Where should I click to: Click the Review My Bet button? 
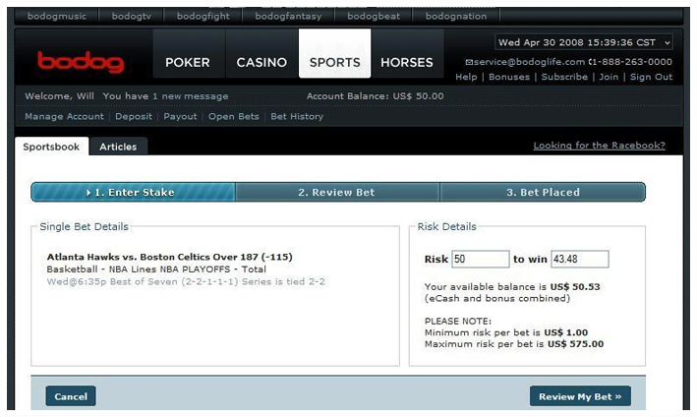click(x=580, y=396)
